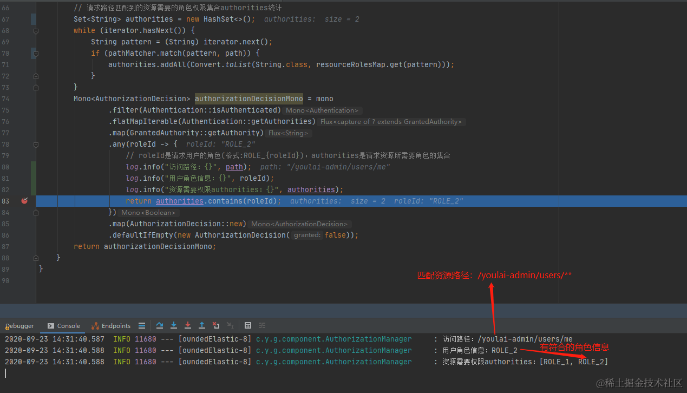The height and width of the screenshot is (393, 687).
Task: Click the underlined authorities variable on line 82
Action: [x=311, y=189]
